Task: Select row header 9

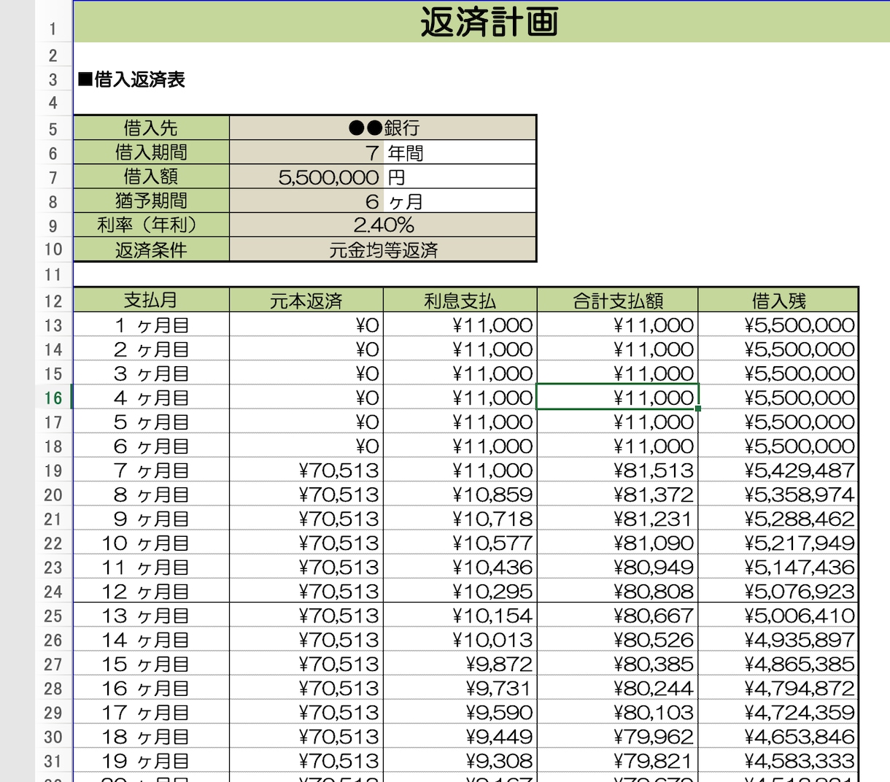Action: [53, 225]
